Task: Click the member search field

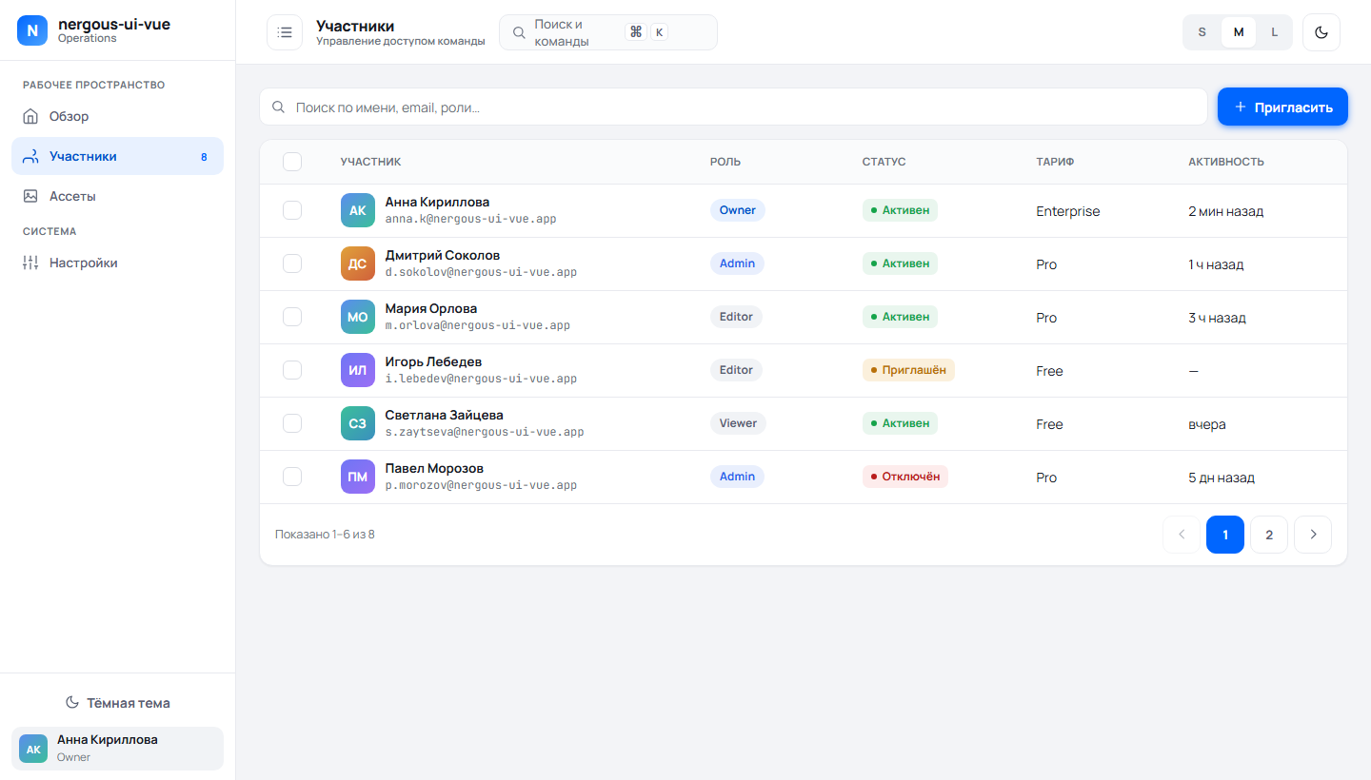Action: [733, 107]
